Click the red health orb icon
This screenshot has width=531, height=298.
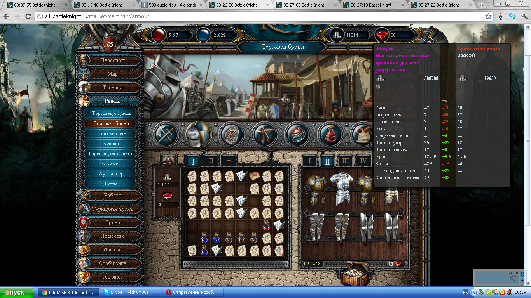158,35
